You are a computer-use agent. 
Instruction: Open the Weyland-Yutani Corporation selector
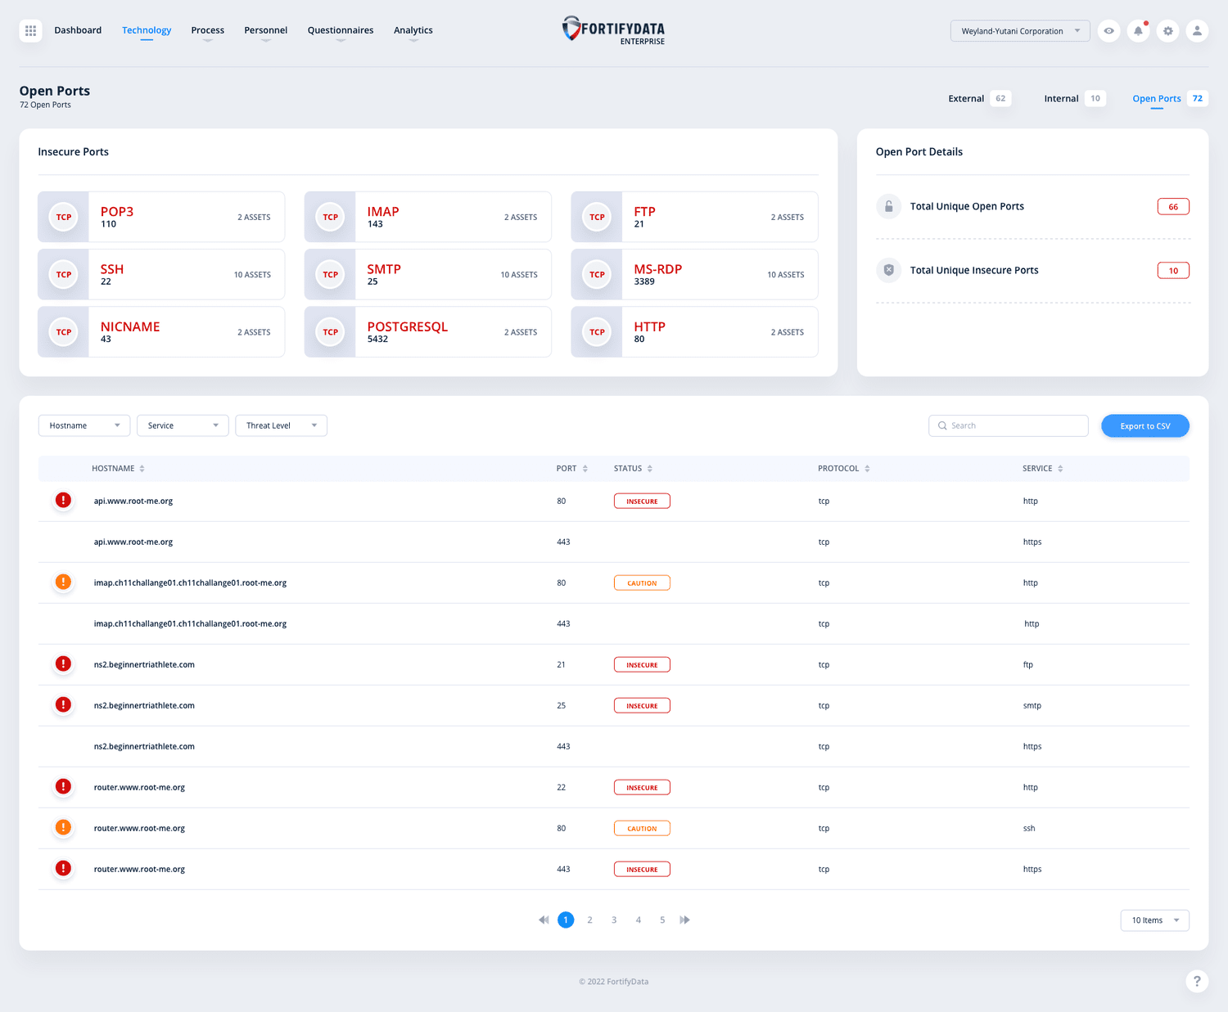click(1020, 30)
